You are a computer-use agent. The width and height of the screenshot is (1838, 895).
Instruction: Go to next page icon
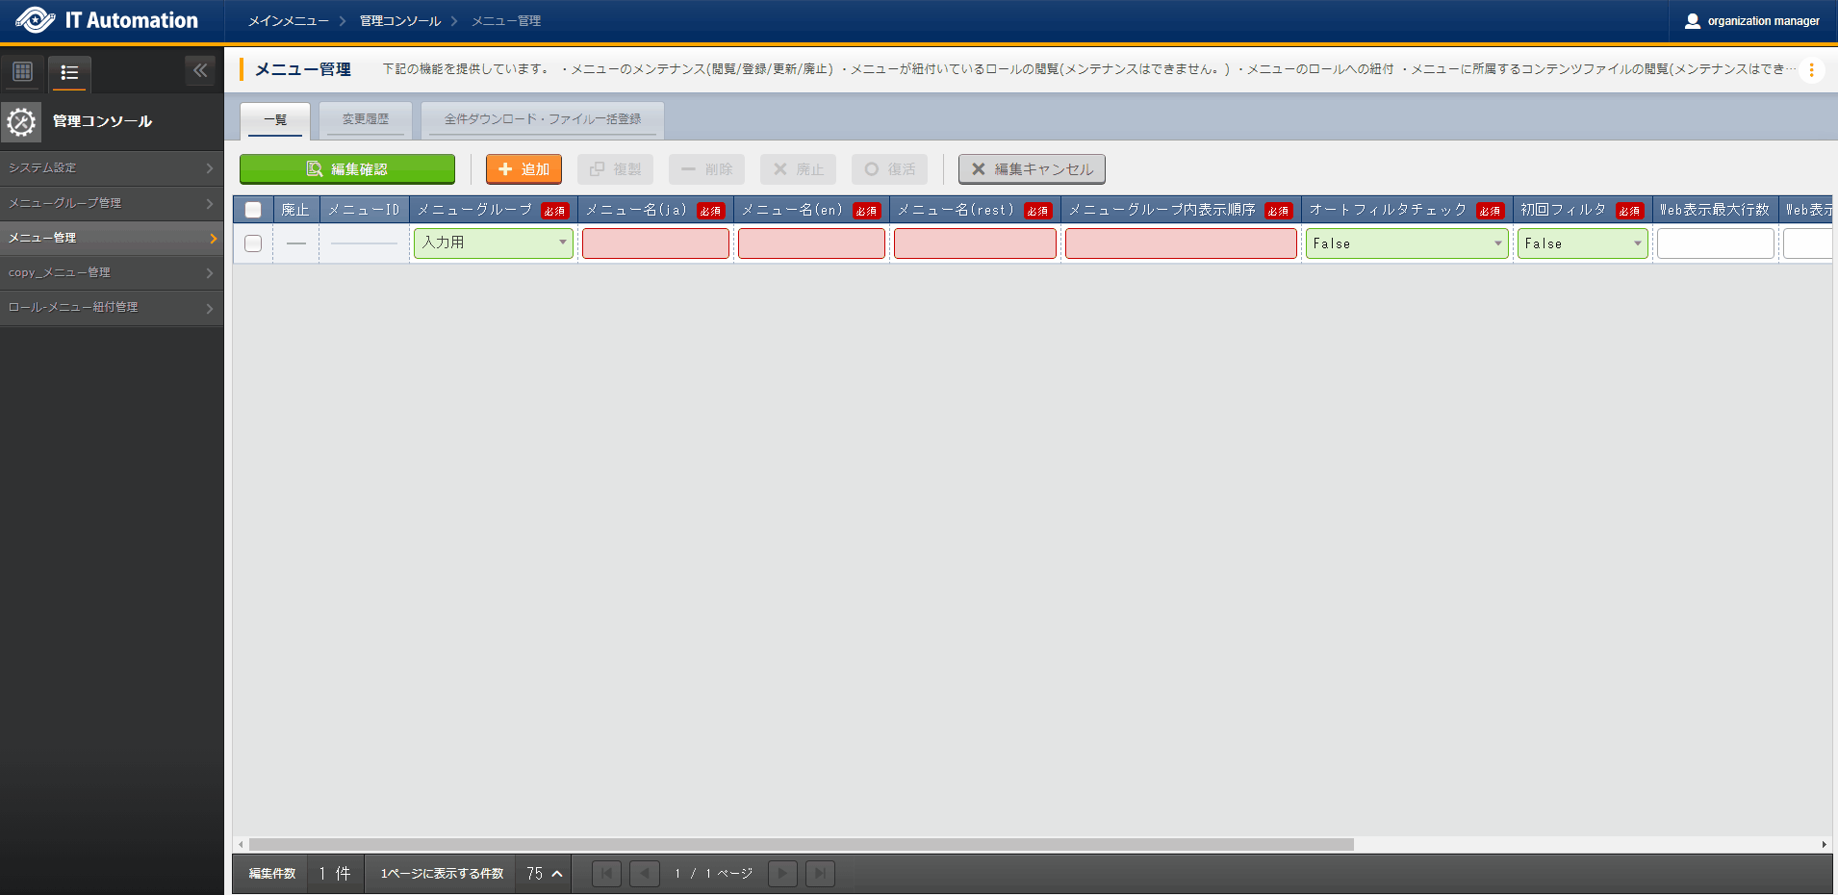782,874
